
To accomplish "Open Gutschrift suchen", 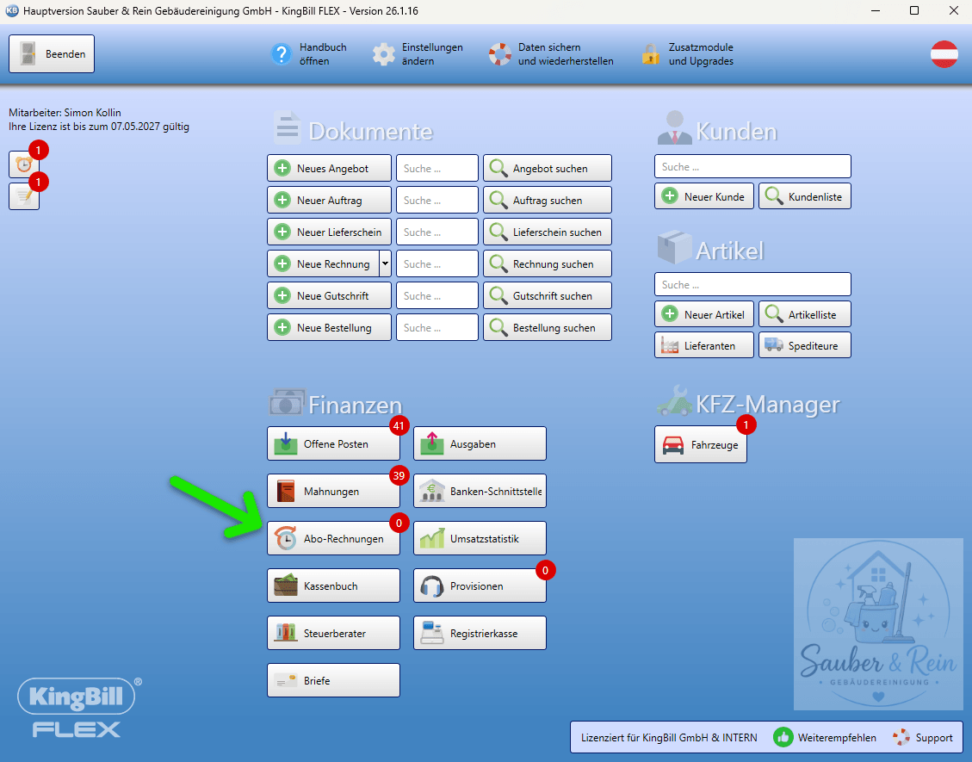I will tap(548, 295).
